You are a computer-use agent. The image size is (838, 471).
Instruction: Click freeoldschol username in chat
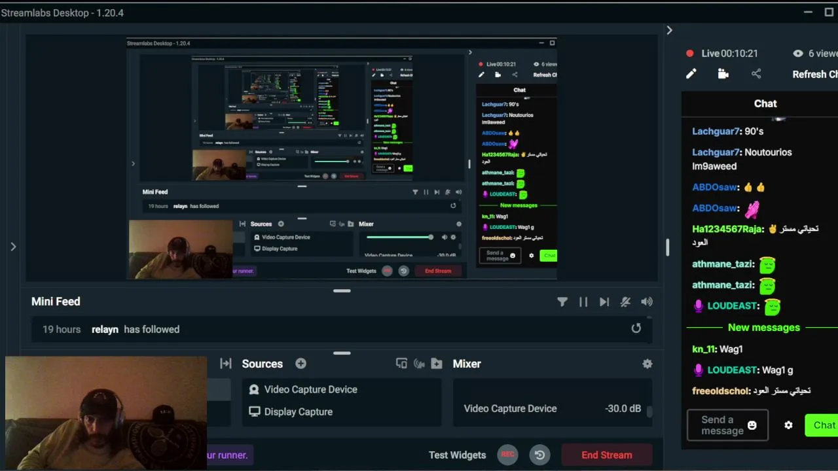point(721,391)
